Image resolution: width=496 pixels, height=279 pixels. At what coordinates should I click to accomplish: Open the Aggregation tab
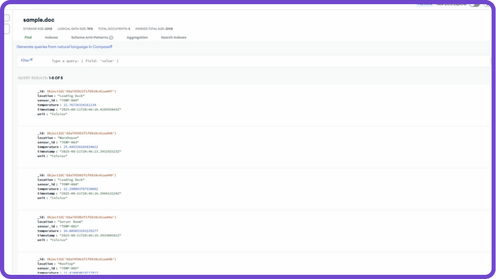[x=137, y=37]
